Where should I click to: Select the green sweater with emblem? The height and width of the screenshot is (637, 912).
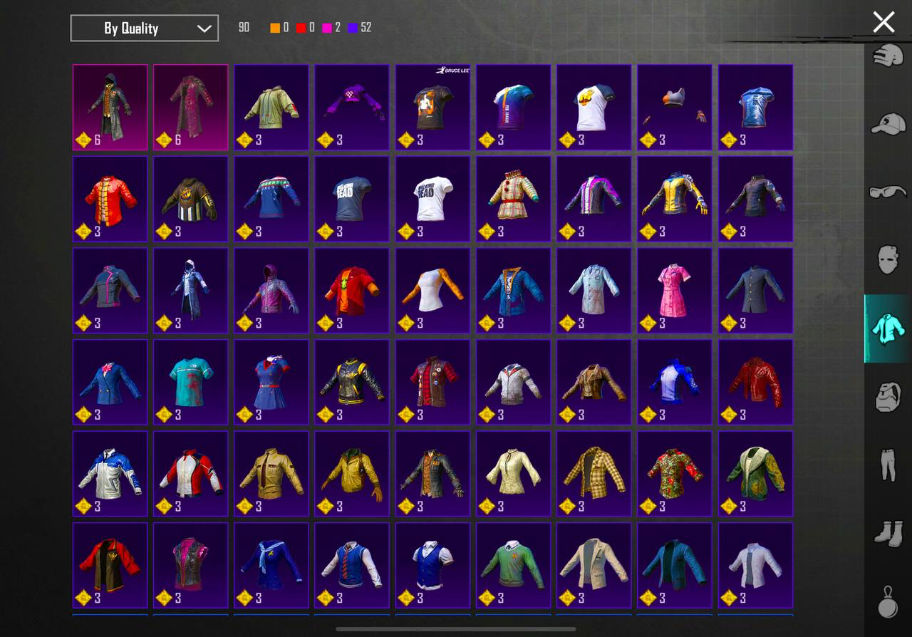click(513, 564)
